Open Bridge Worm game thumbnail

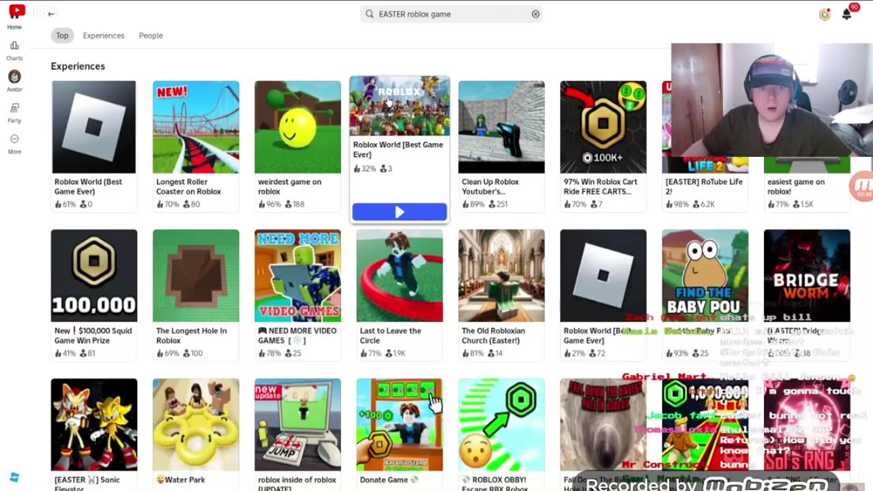(807, 276)
